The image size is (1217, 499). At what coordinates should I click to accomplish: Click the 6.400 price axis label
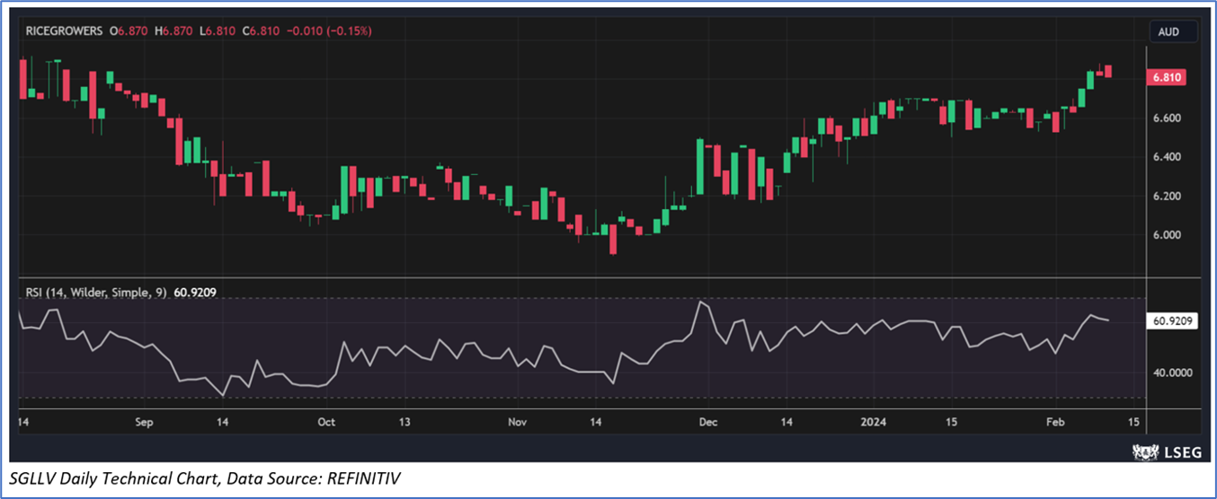tap(1167, 157)
